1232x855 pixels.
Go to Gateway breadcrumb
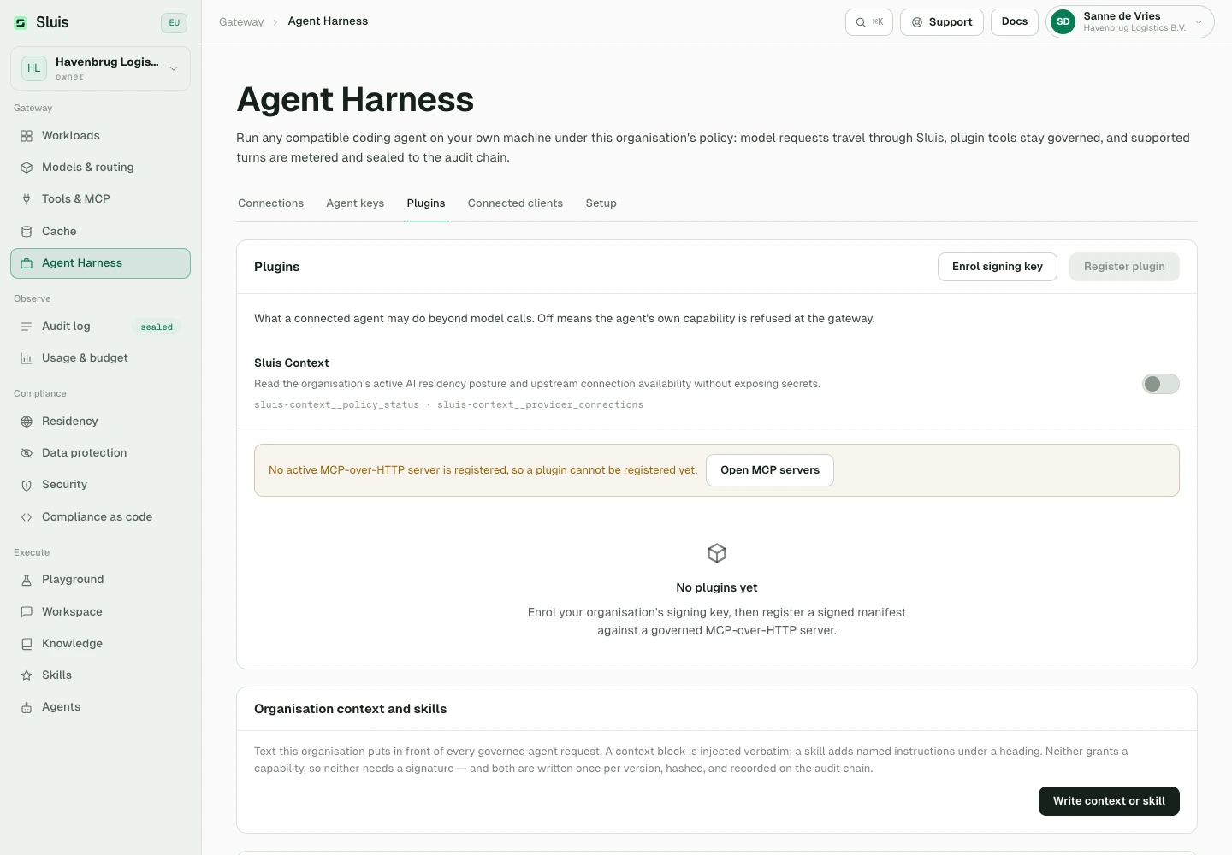(241, 22)
